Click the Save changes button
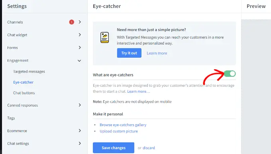The width and height of the screenshot is (271, 154). [114, 148]
